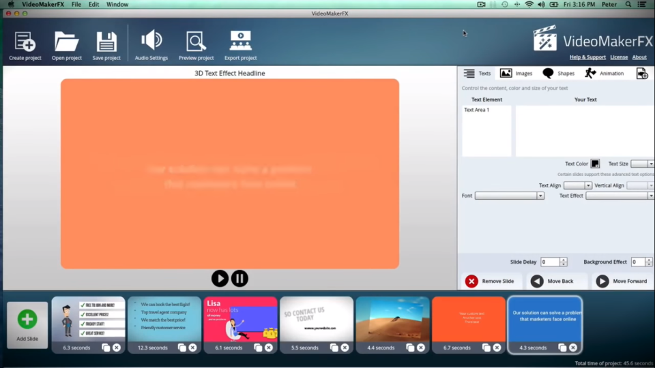The height and width of the screenshot is (368, 655).
Task: Click the volume menu bar icon
Action: click(x=541, y=4)
